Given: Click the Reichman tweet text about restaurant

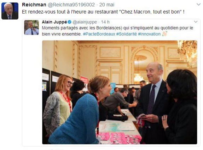Looking at the screenshot, I should pos(103,12).
